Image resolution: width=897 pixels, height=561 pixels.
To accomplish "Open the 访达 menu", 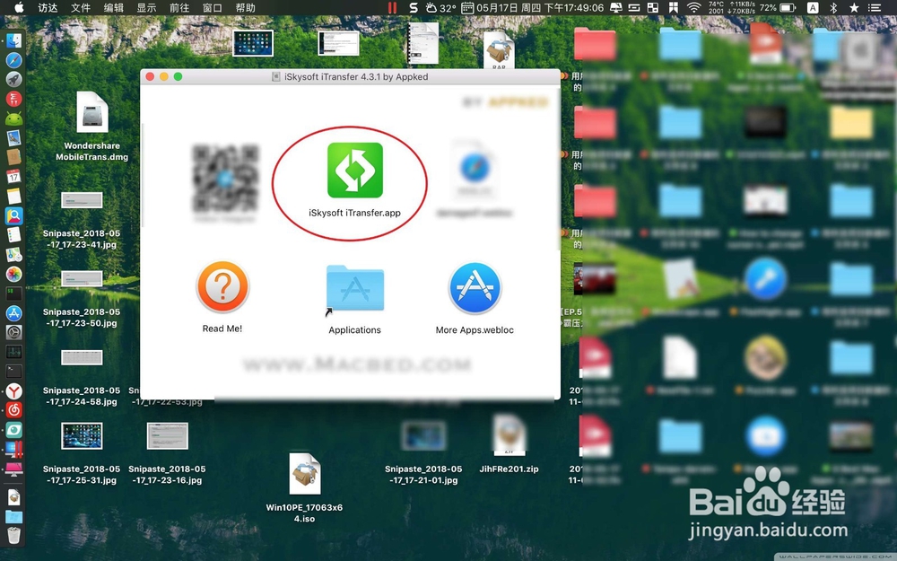I will 48,7.
